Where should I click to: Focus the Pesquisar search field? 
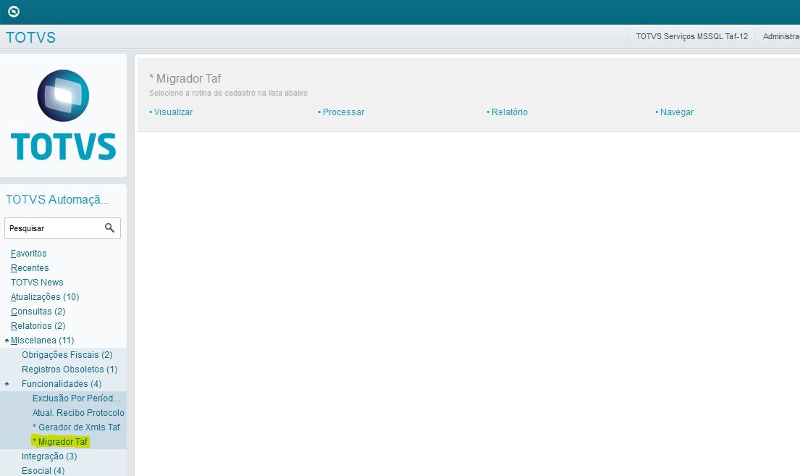(x=62, y=228)
